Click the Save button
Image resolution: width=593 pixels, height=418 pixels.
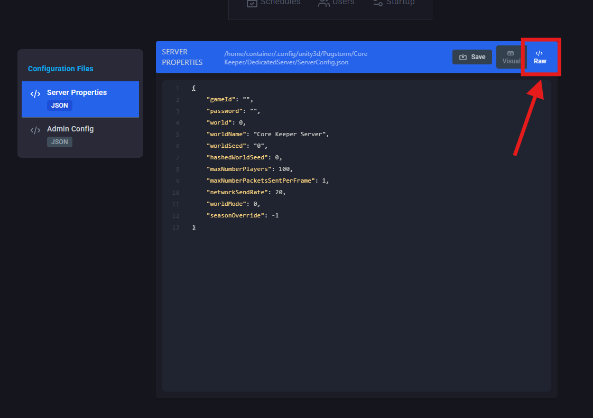tap(472, 57)
